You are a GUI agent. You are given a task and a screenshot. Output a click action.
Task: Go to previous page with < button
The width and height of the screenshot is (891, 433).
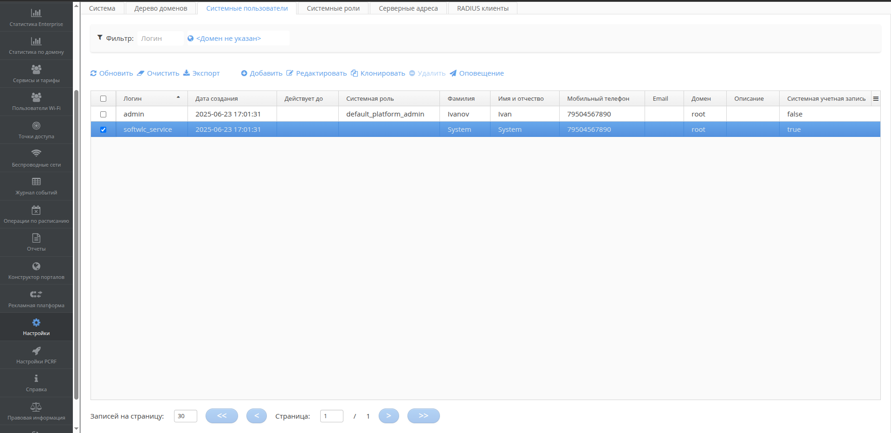point(257,416)
